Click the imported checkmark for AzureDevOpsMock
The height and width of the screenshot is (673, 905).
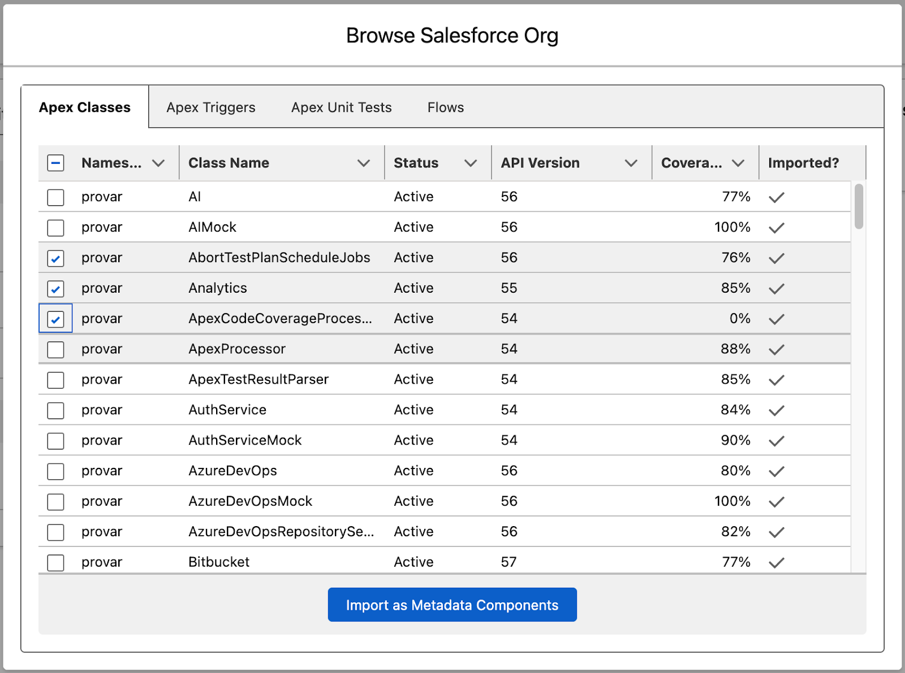click(x=777, y=502)
